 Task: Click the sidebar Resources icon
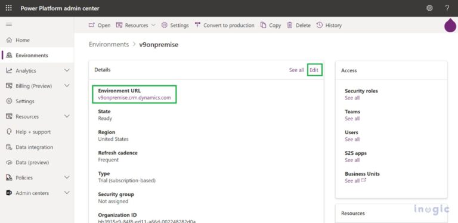[10, 116]
